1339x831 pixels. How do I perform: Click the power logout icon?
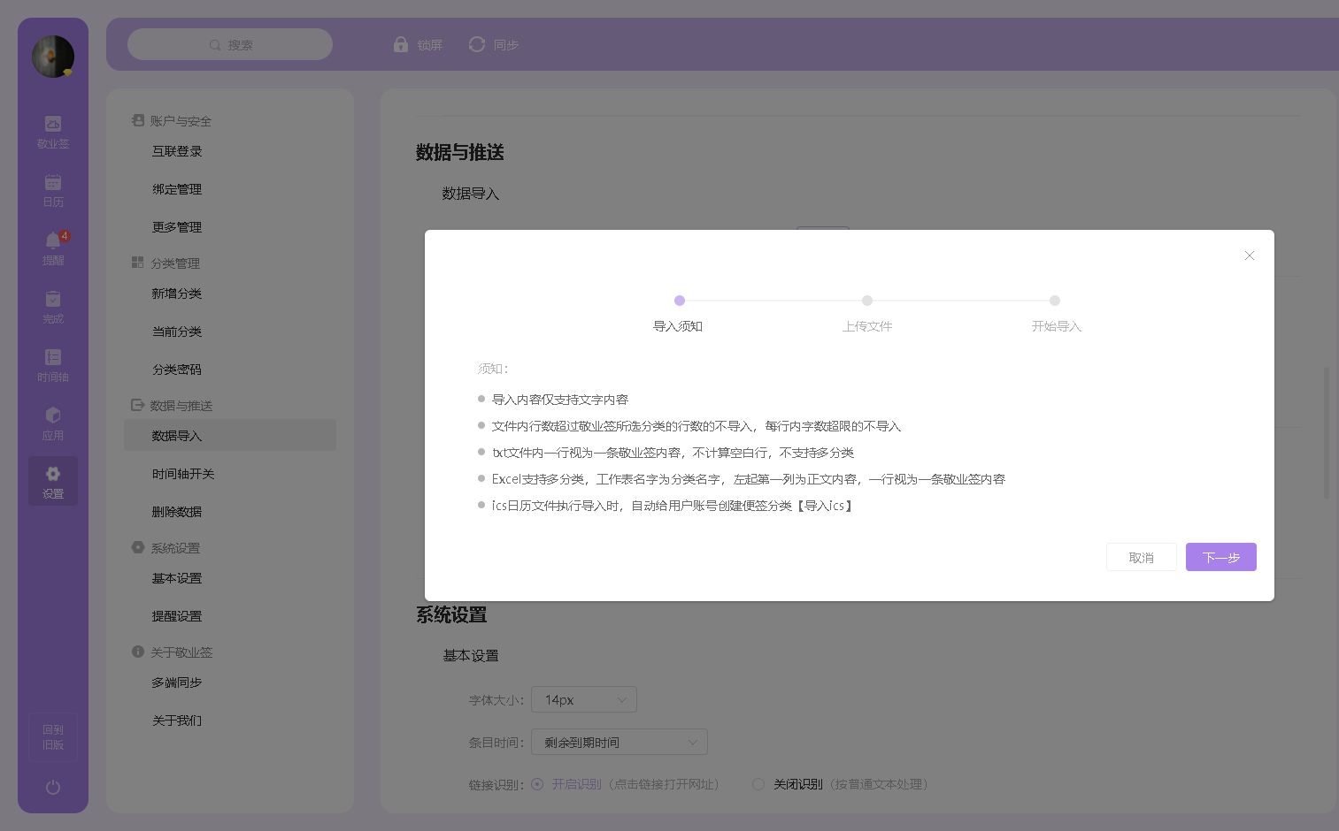53,787
